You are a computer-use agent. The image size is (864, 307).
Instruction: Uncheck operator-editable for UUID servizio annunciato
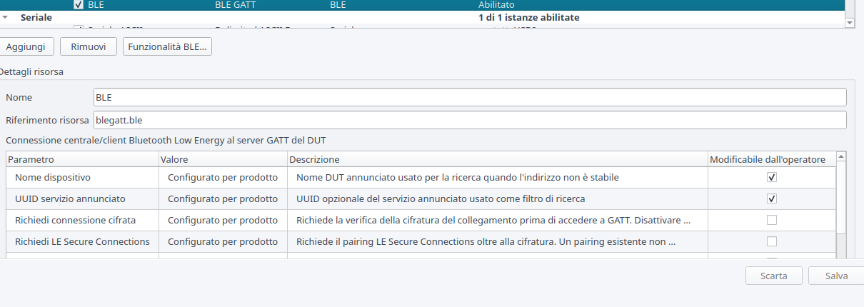[772, 198]
